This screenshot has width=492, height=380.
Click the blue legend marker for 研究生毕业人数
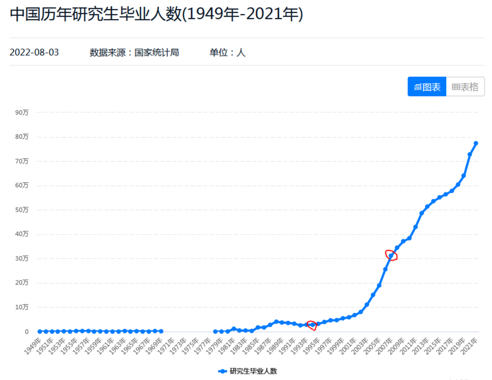coord(223,370)
